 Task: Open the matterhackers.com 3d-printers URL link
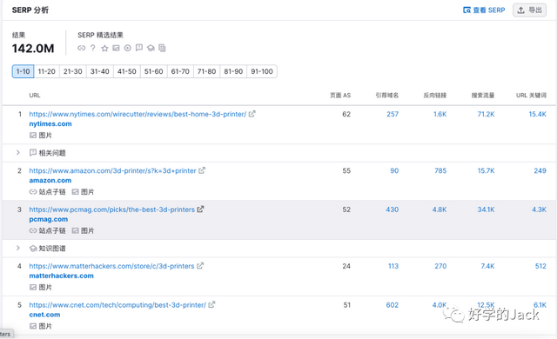point(111,266)
